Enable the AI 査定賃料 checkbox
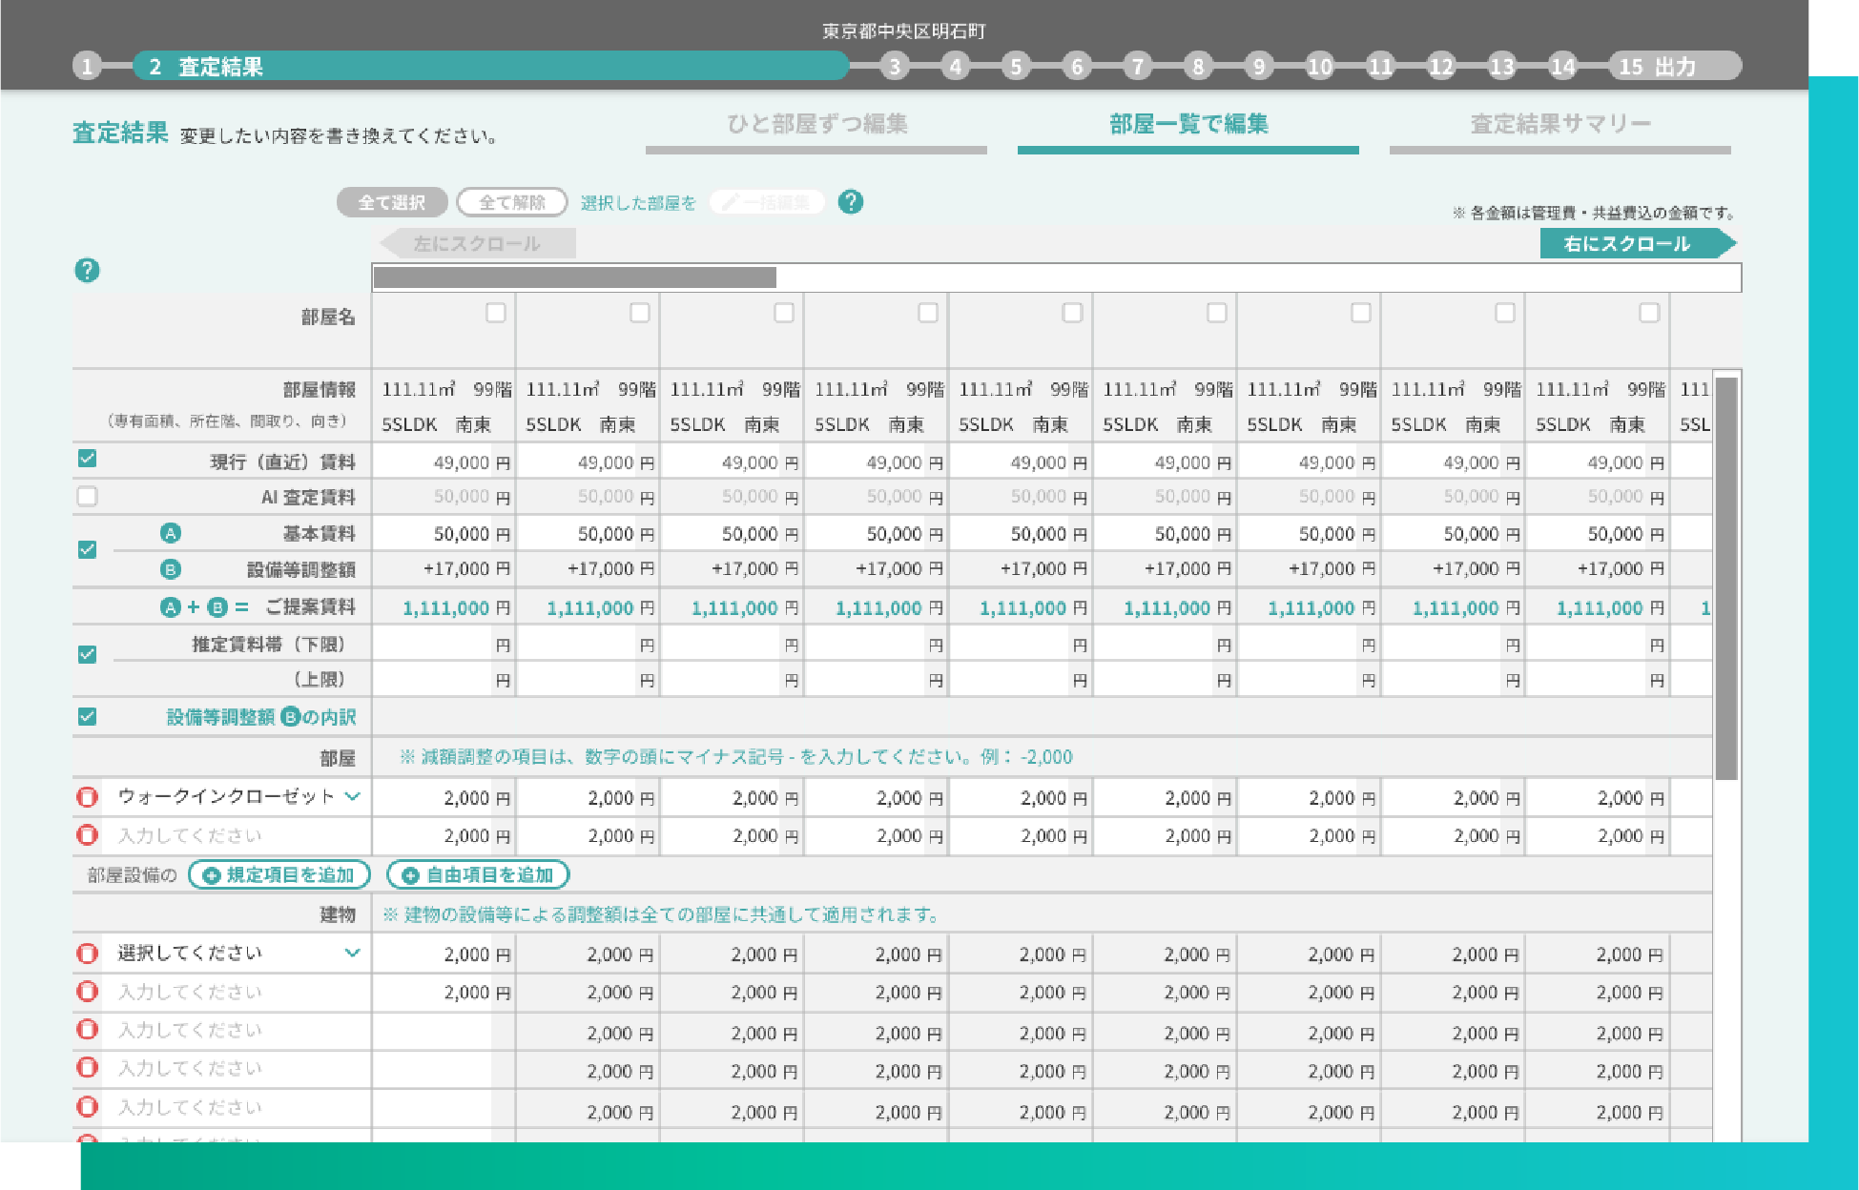The height and width of the screenshot is (1190, 1859). [x=87, y=496]
